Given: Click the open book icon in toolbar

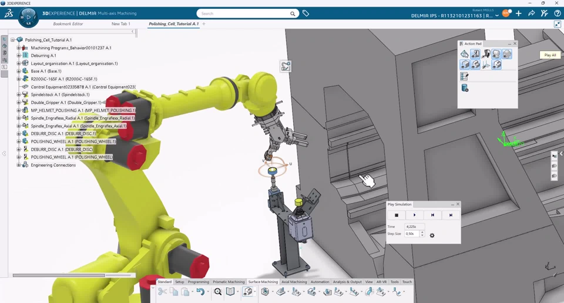Looking at the screenshot, I should coord(230,291).
